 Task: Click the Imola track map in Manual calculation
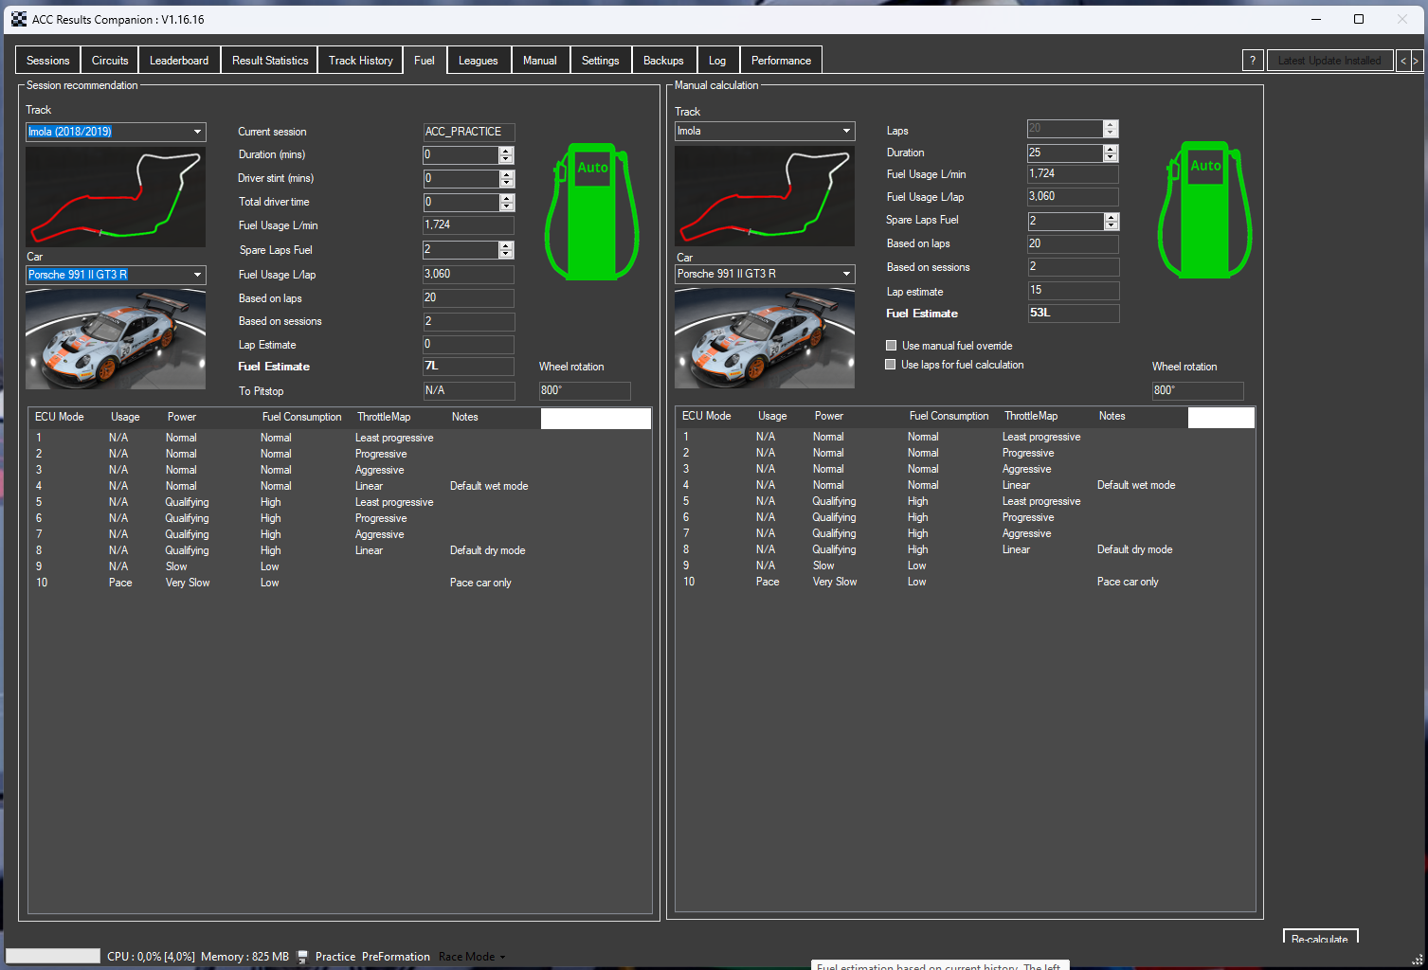pyautogui.click(x=765, y=195)
